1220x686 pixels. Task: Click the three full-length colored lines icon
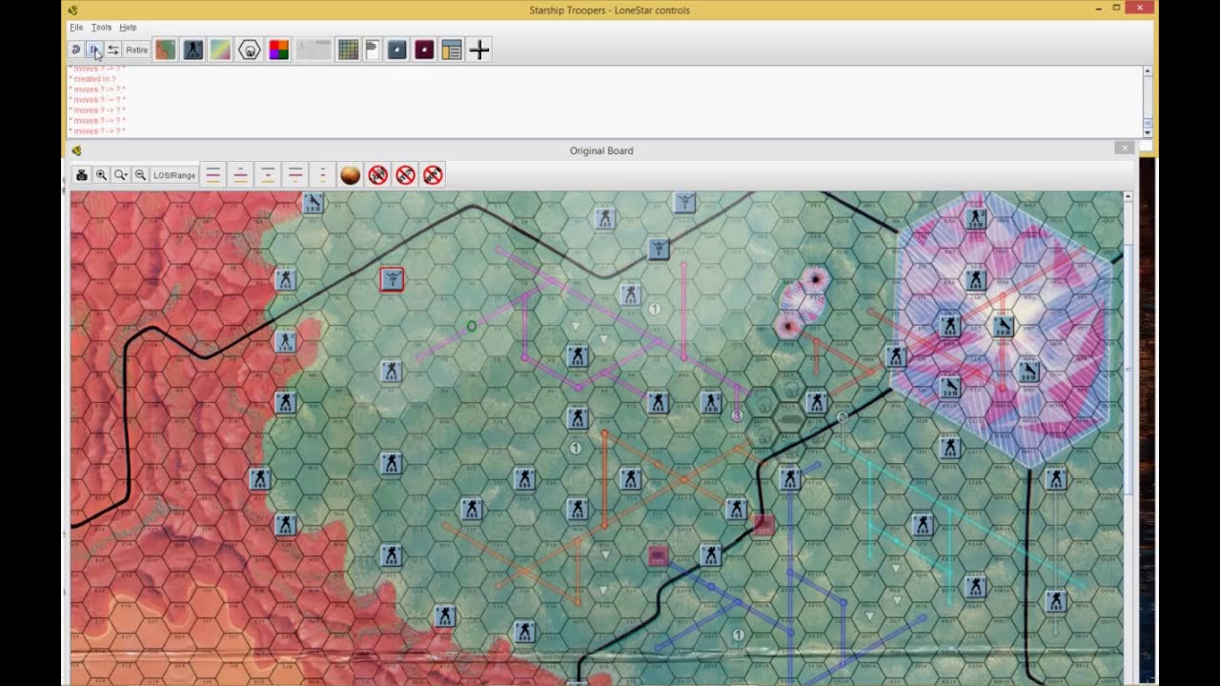(213, 175)
